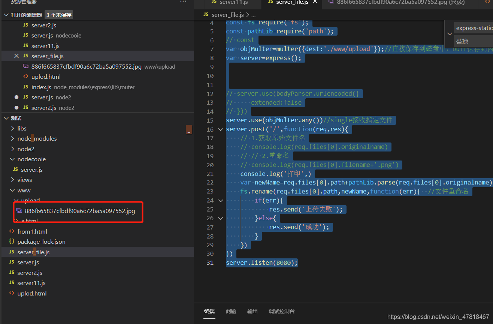
Task: Click the res.send('上传失败'); code line
Action: pos(306,209)
